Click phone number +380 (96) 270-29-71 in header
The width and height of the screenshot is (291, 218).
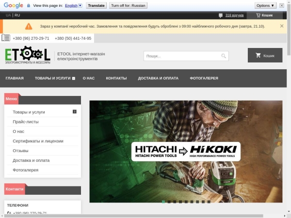coord(31,38)
